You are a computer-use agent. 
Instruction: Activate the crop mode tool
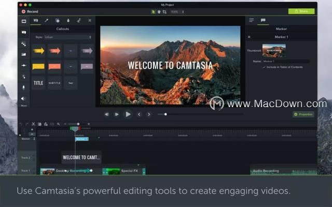164,12
